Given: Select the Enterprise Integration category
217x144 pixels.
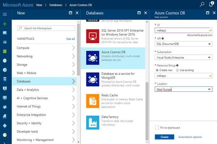Looking at the screenshot, I should (44, 115).
